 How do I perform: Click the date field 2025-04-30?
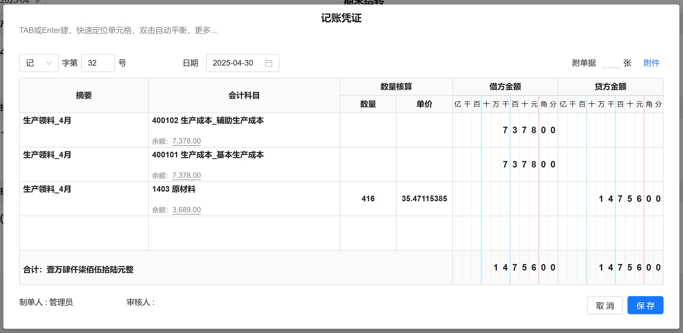(x=233, y=63)
